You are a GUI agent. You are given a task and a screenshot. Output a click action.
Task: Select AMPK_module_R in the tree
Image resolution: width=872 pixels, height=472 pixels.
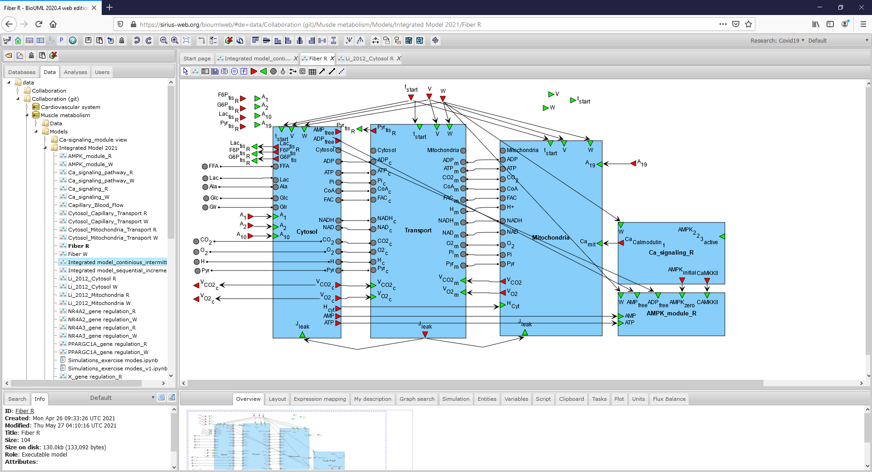pyautogui.click(x=90, y=156)
